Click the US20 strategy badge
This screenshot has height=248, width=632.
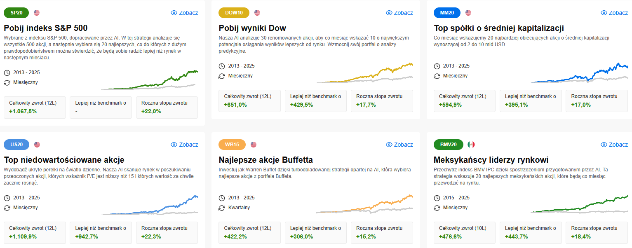(x=16, y=145)
